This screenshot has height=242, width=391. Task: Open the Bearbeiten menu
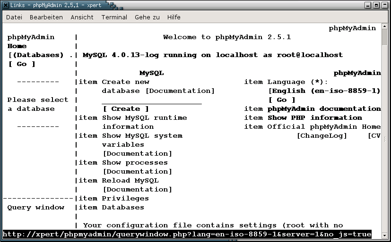[46, 17]
